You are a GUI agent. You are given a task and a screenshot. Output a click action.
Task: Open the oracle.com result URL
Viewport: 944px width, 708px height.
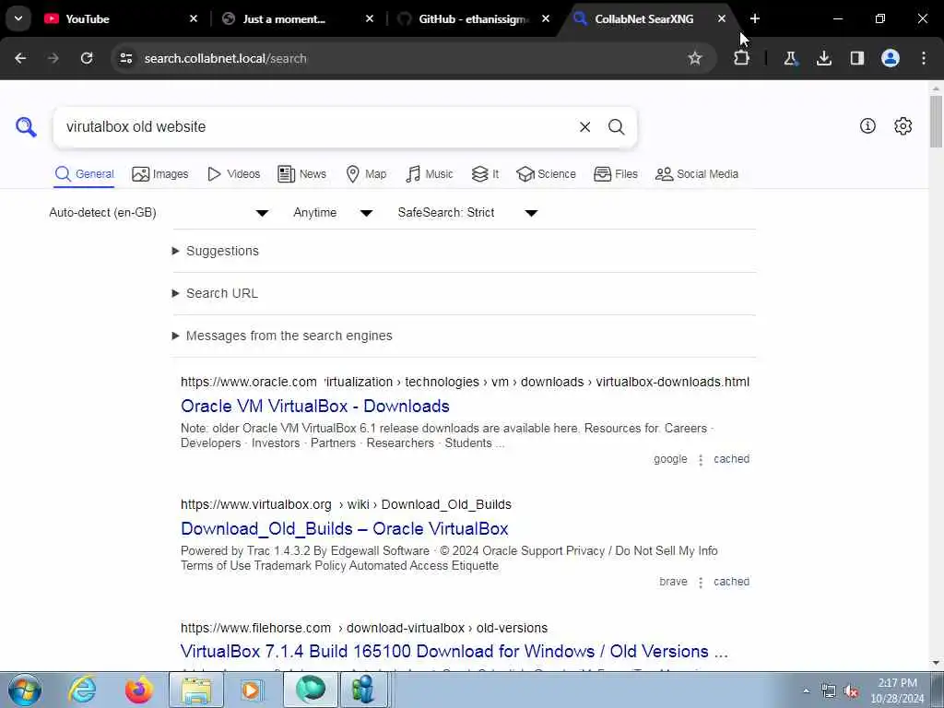[x=465, y=383]
